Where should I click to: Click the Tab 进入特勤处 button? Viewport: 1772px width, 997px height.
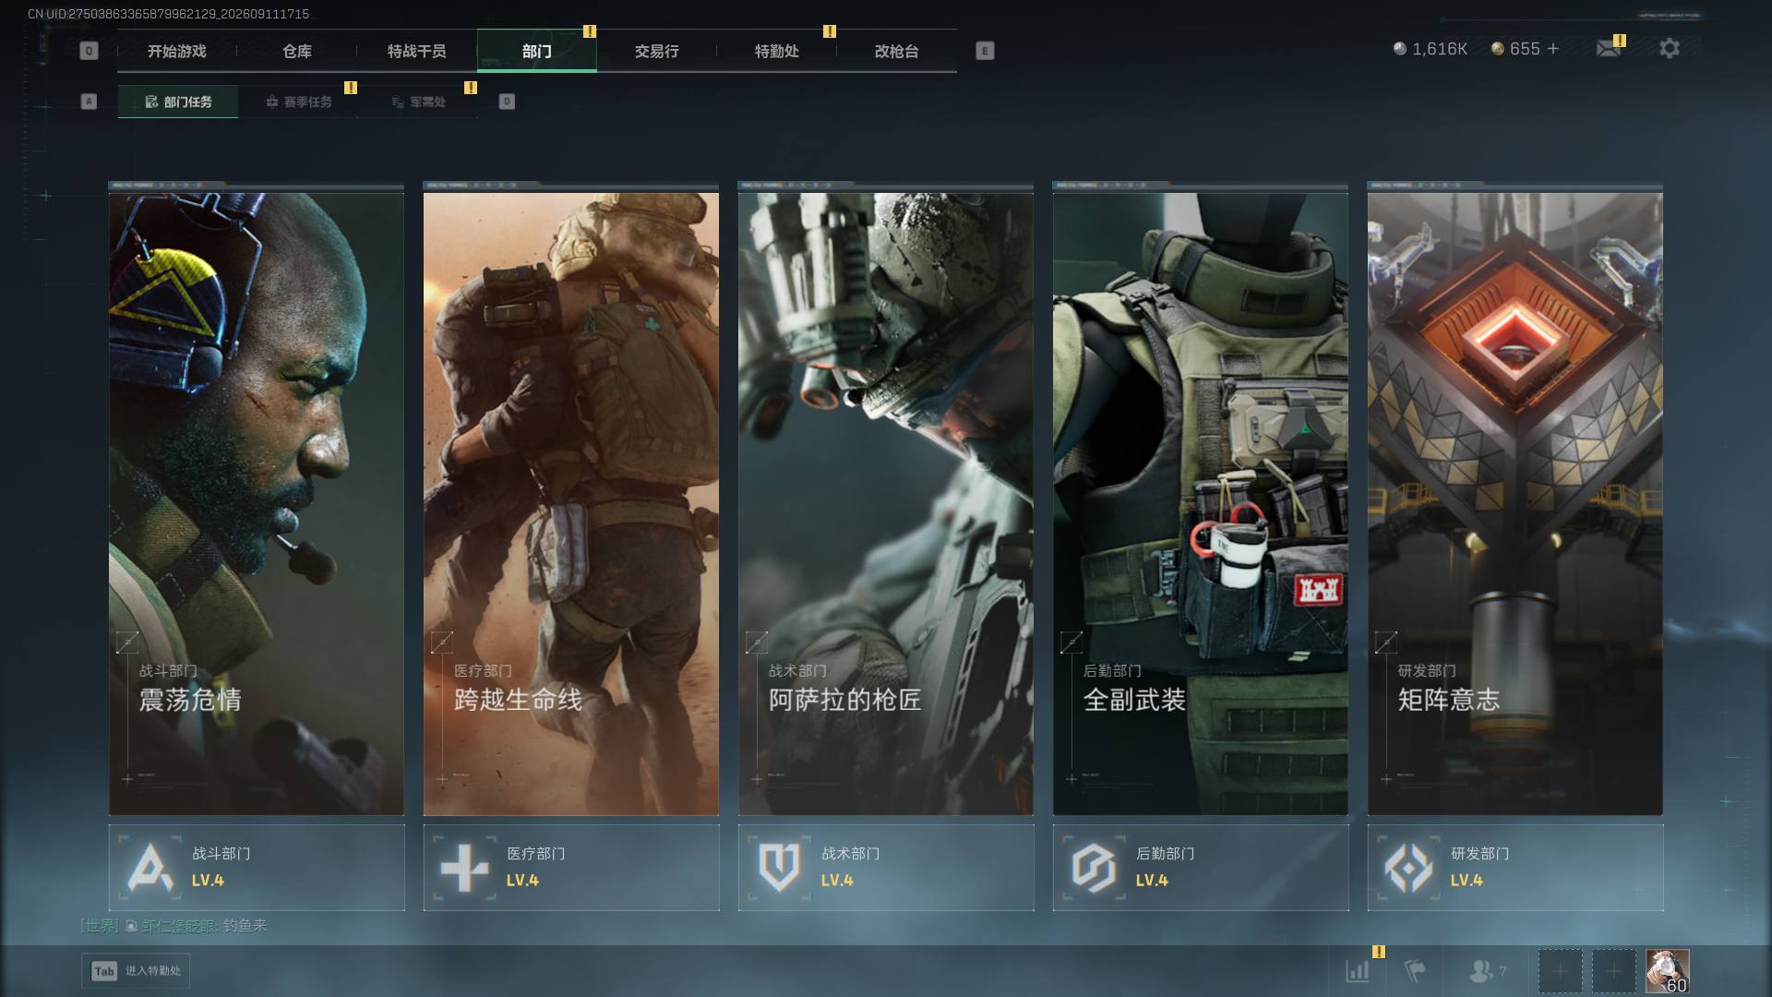(136, 971)
